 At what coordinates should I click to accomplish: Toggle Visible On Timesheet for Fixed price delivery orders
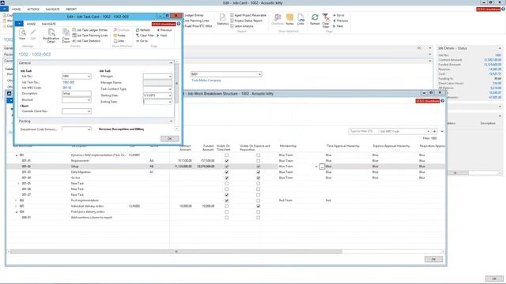click(x=227, y=212)
